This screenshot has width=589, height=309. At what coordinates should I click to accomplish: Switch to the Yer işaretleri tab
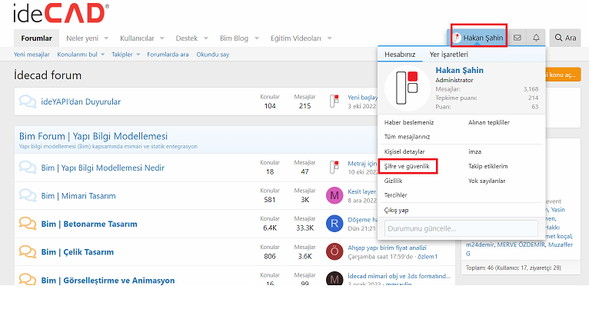[448, 55]
